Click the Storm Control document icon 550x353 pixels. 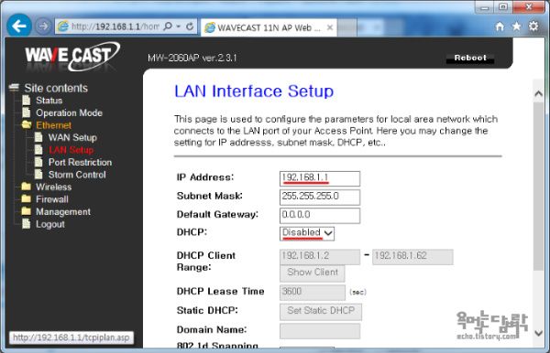[x=38, y=175]
